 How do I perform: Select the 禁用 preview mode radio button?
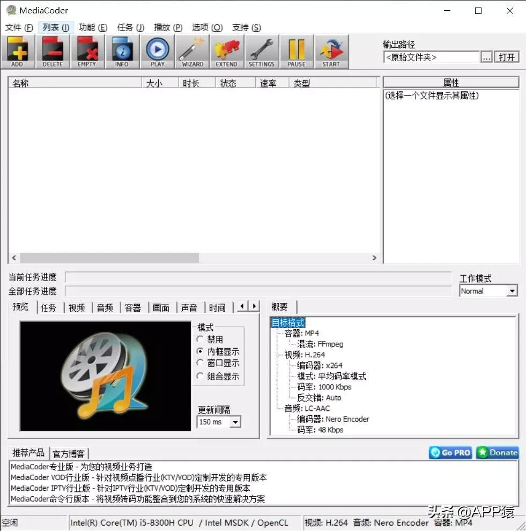pyautogui.click(x=200, y=339)
